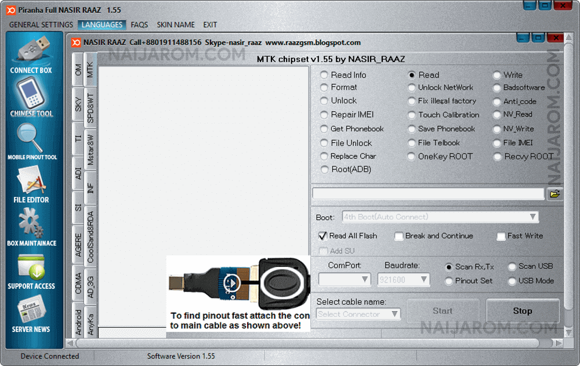Click the browse folder icon
This screenshot has width=580, height=366.
pos(554,194)
